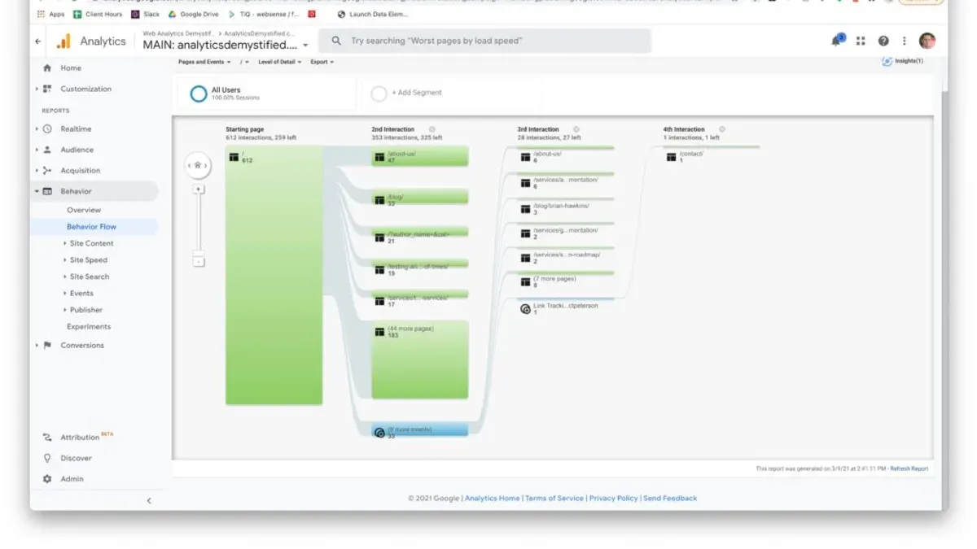Screen dimensions: 977x549
Task: Zoom out with the minus button
Action: pos(198,261)
